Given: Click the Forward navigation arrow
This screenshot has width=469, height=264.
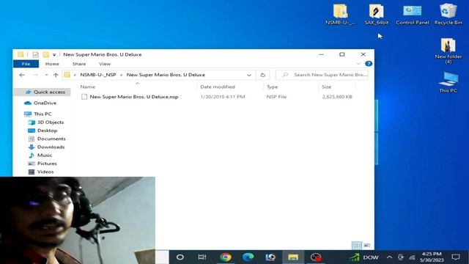Looking at the screenshot, I should pos(35,75).
